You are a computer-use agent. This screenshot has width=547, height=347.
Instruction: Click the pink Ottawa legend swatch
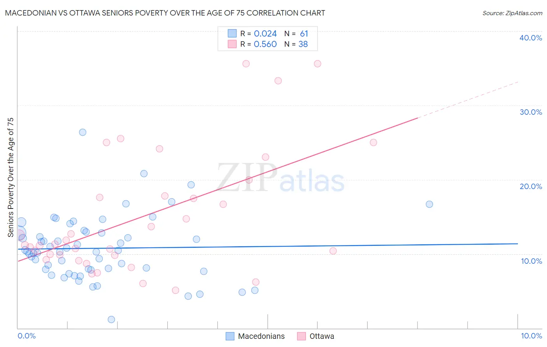click(302, 336)
